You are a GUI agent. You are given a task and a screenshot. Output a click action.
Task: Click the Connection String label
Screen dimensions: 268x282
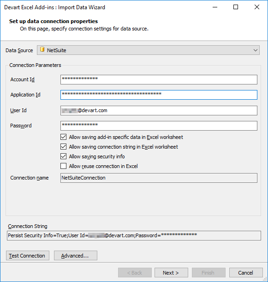28,226
